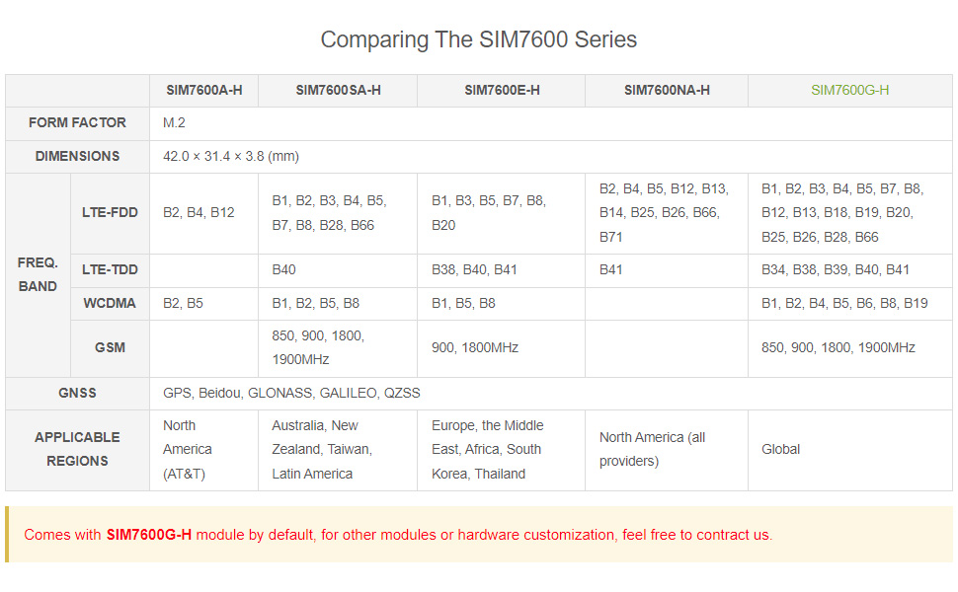The height and width of the screenshot is (592, 958).
Task: Select the WCDMA row label
Action: (x=110, y=303)
